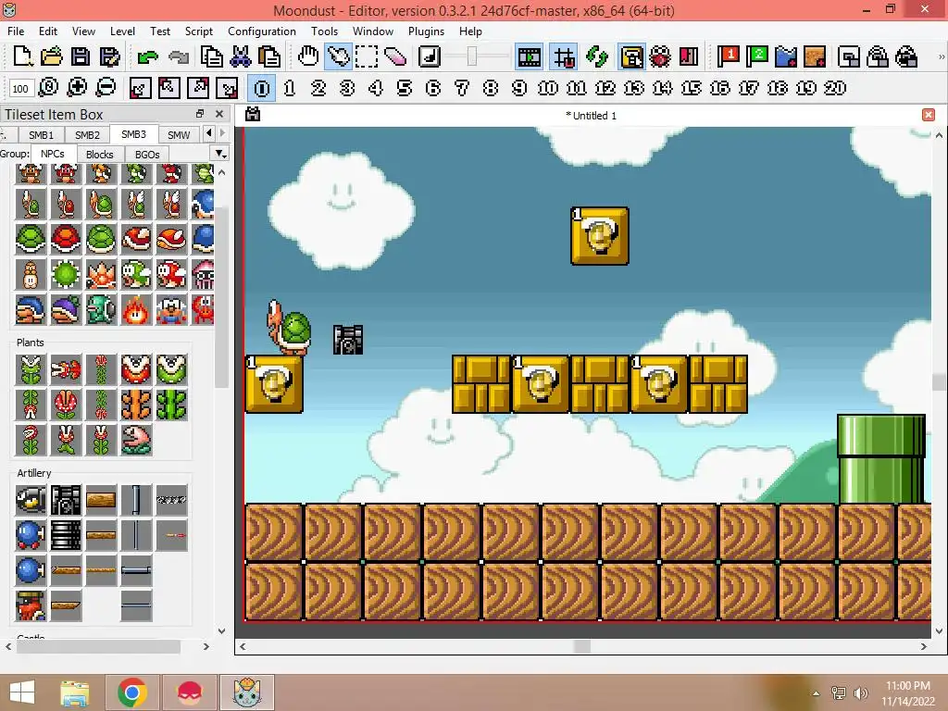Reload the file with green circular arrows

pos(597,56)
